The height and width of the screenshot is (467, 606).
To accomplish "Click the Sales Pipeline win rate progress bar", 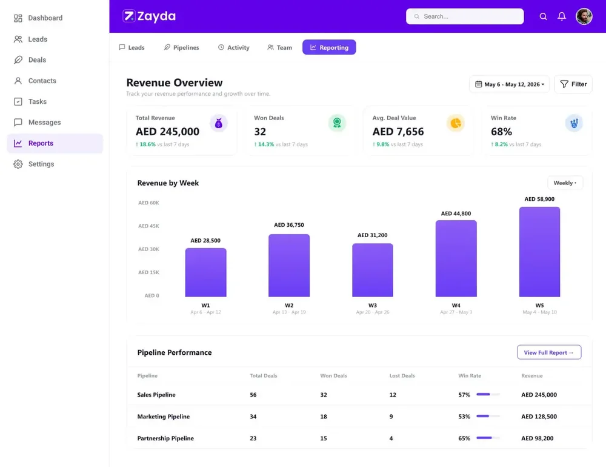I will click(488, 394).
